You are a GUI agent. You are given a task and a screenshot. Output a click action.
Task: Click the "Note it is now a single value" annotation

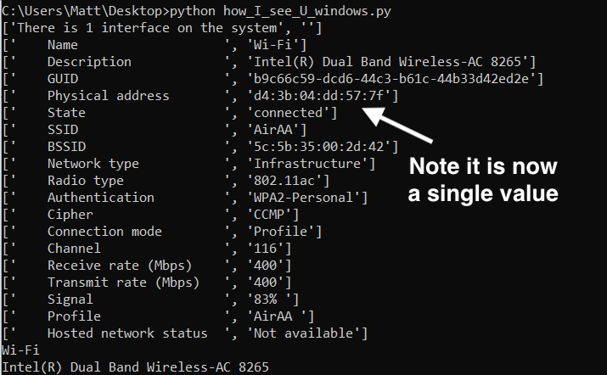pyautogui.click(x=482, y=179)
